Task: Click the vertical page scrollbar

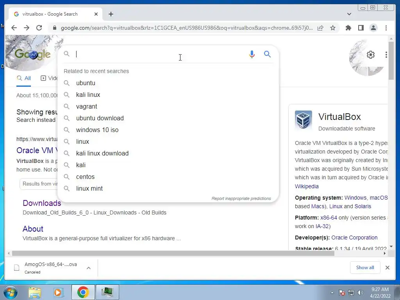Action: [x=391, y=61]
